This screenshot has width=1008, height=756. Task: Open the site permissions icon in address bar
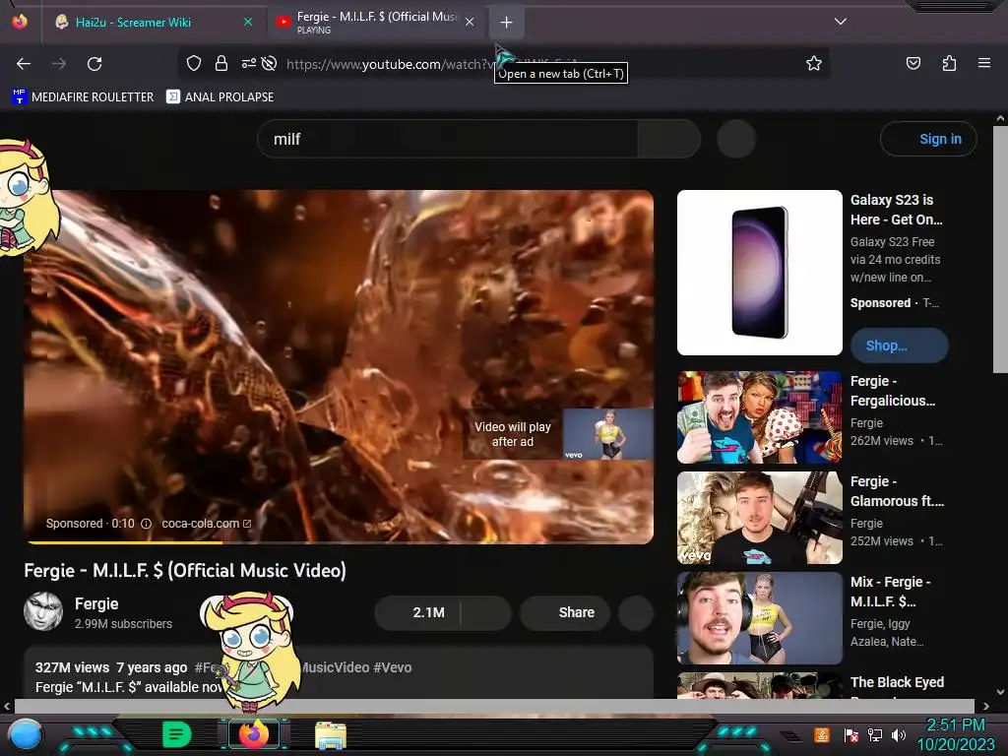(x=248, y=63)
